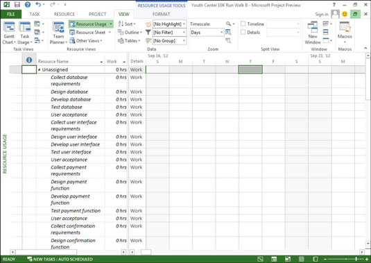Switch to the FORMAT ribbon tab
This screenshot has height=263, width=371.
pos(161,14)
